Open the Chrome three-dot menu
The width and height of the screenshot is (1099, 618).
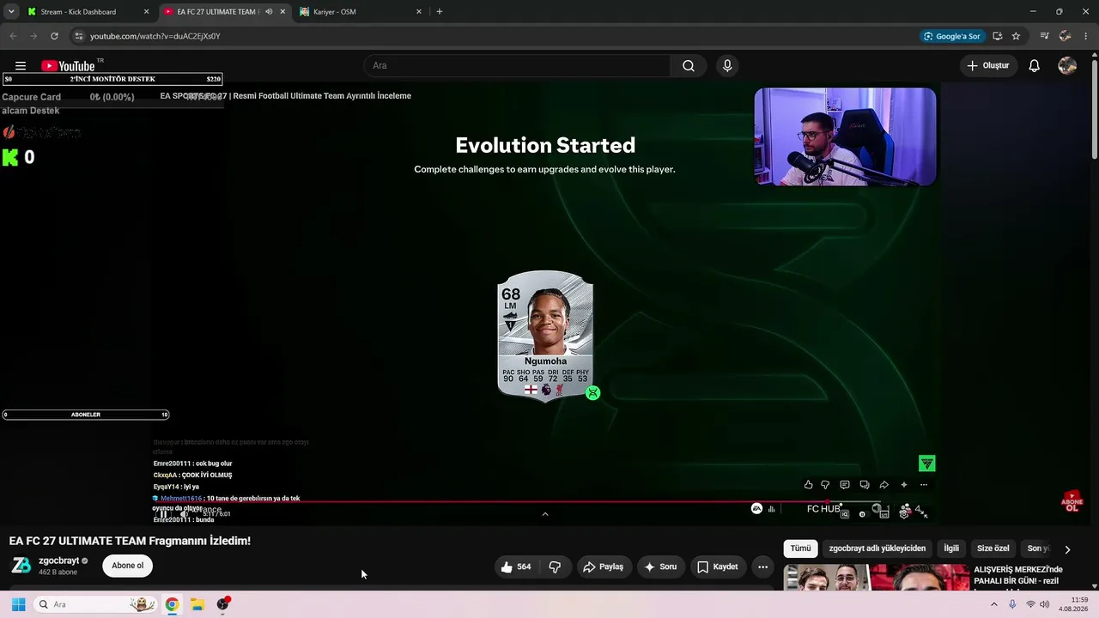pyautogui.click(x=1087, y=36)
